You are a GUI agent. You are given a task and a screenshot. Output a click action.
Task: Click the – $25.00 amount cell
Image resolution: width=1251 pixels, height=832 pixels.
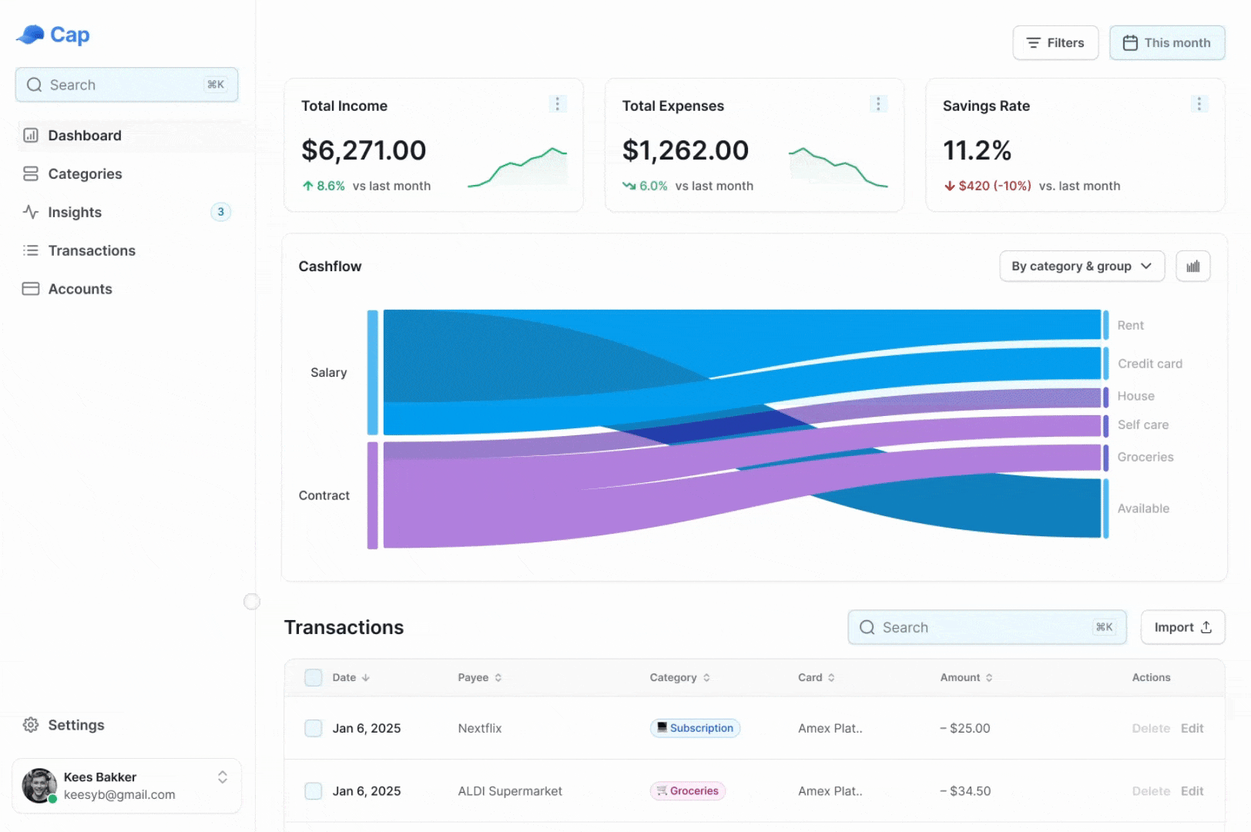965,728
